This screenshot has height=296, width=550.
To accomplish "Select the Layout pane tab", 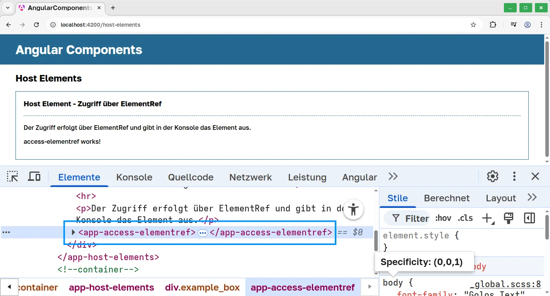I will [501, 198].
